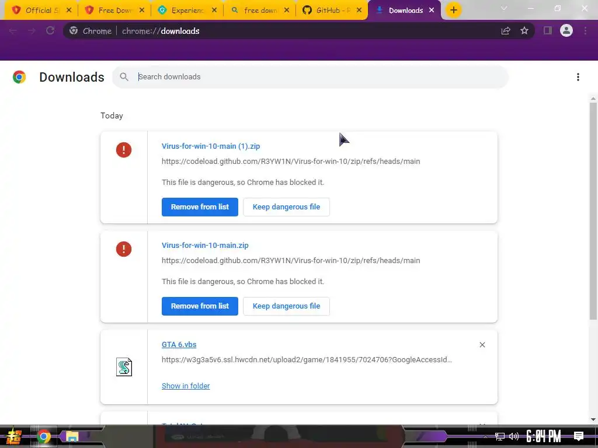Close the Free Down tab

click(142, 10)
